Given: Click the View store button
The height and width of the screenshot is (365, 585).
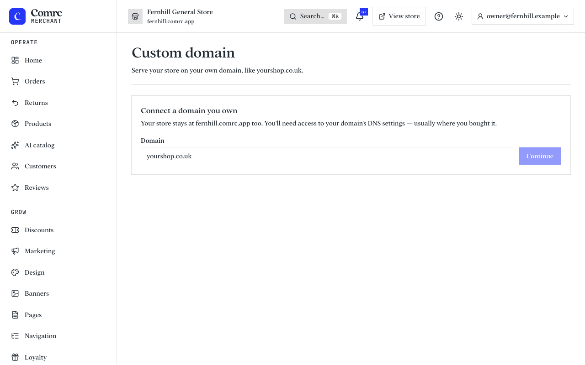Looking at the screenshot, I should coord(399,16).
